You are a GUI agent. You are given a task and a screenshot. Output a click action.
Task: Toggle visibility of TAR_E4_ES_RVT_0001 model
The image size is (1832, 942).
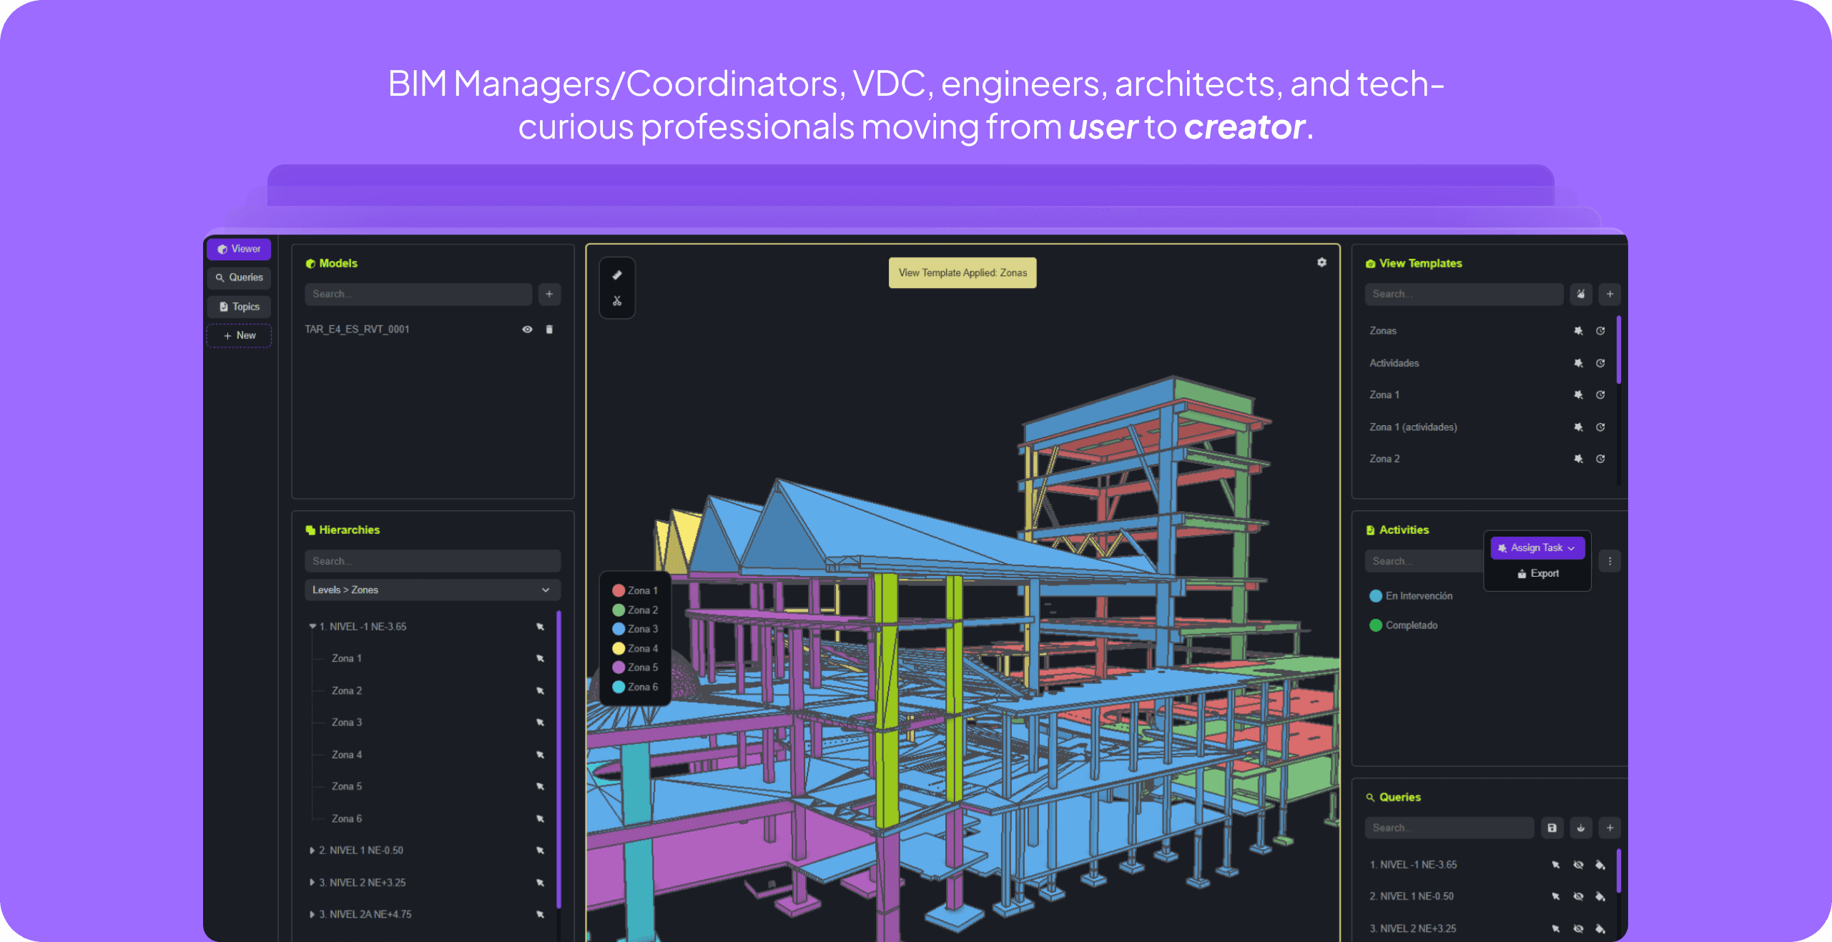(527, 329)
